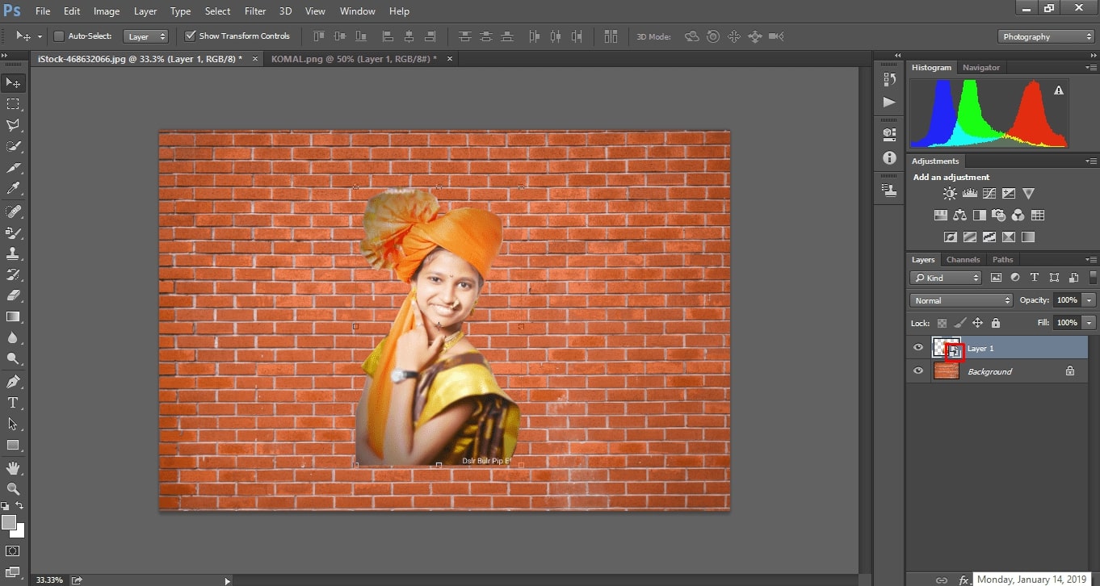Select the Lasso tool
This screenshot has height=586, width=1100.
[13, 125]
